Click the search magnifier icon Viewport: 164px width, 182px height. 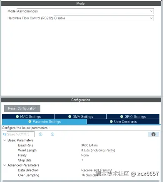coord(5,134)
